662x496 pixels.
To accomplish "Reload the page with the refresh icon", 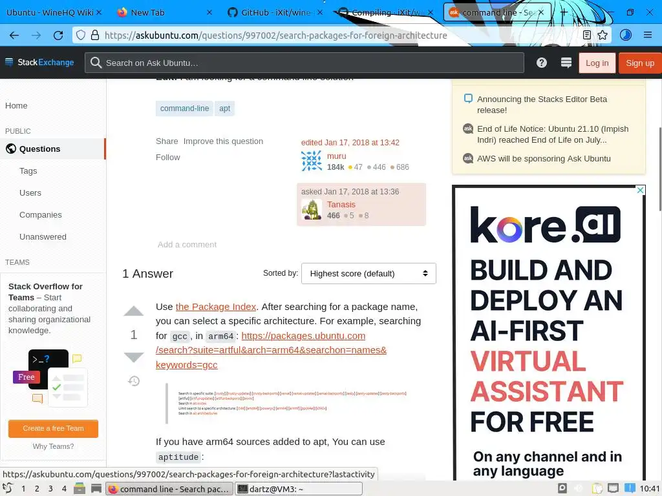I will coord(58,36).
